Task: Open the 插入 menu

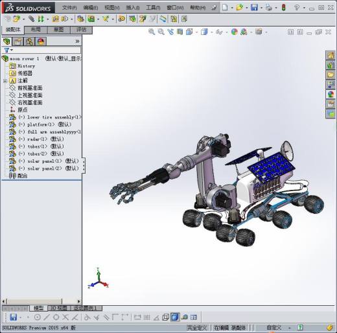Action: click(133, 8)
